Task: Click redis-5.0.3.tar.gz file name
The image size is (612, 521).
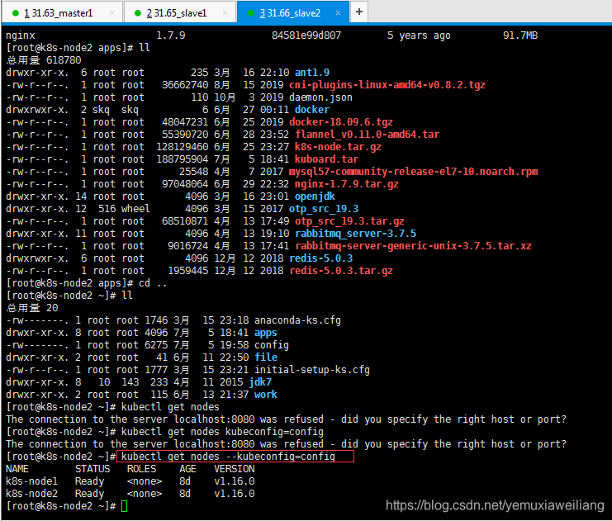Action: click(x=341, y=271)
